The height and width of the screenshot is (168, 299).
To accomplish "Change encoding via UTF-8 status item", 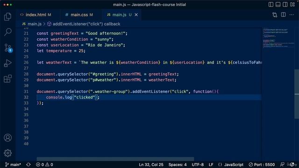I will coord(198,165).
